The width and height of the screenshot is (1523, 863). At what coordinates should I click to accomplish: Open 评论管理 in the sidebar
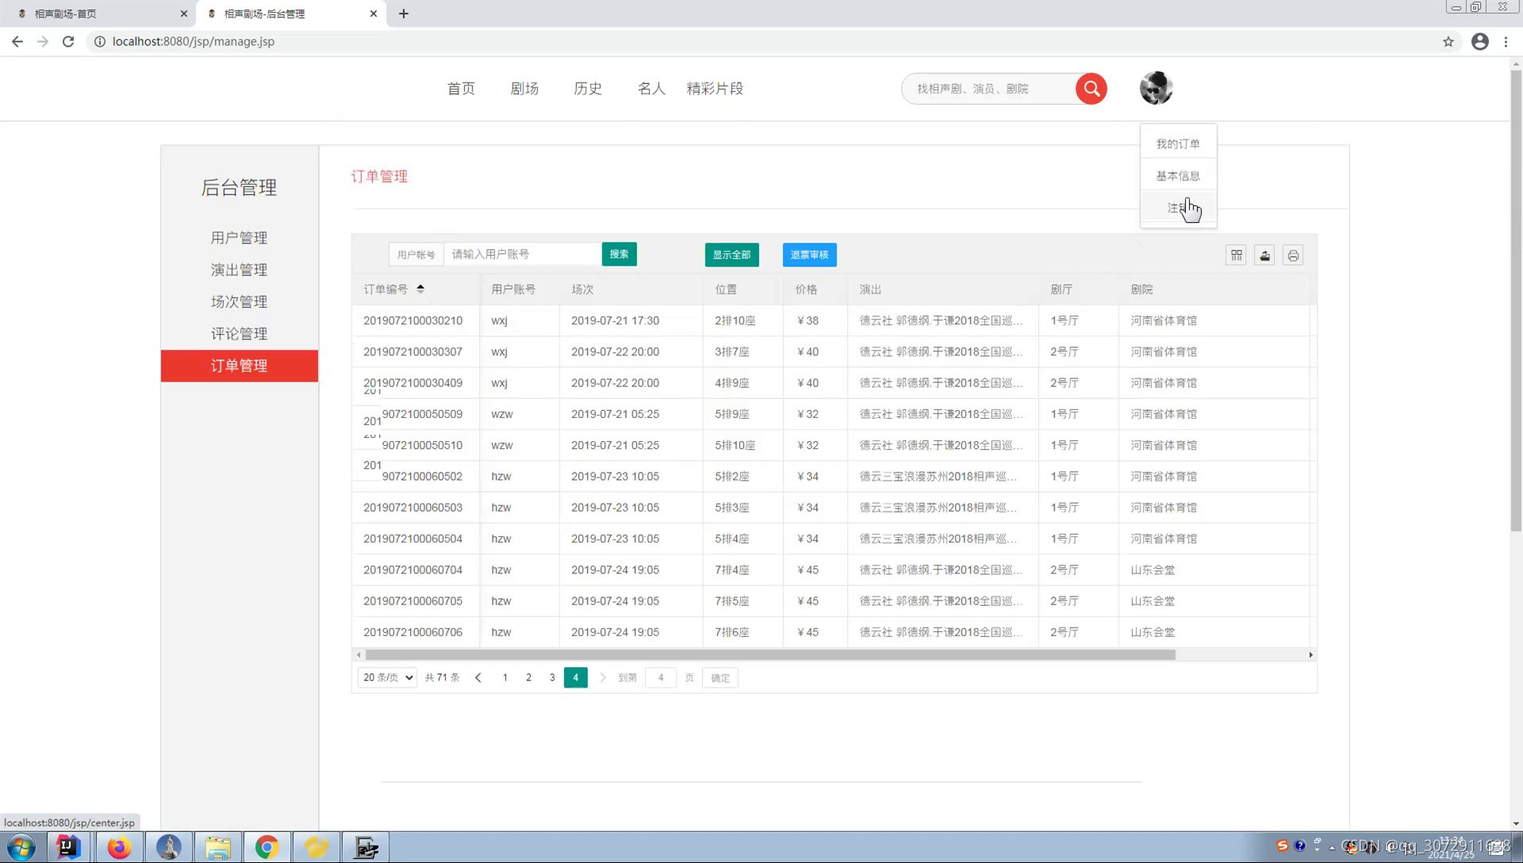(239, 334)
